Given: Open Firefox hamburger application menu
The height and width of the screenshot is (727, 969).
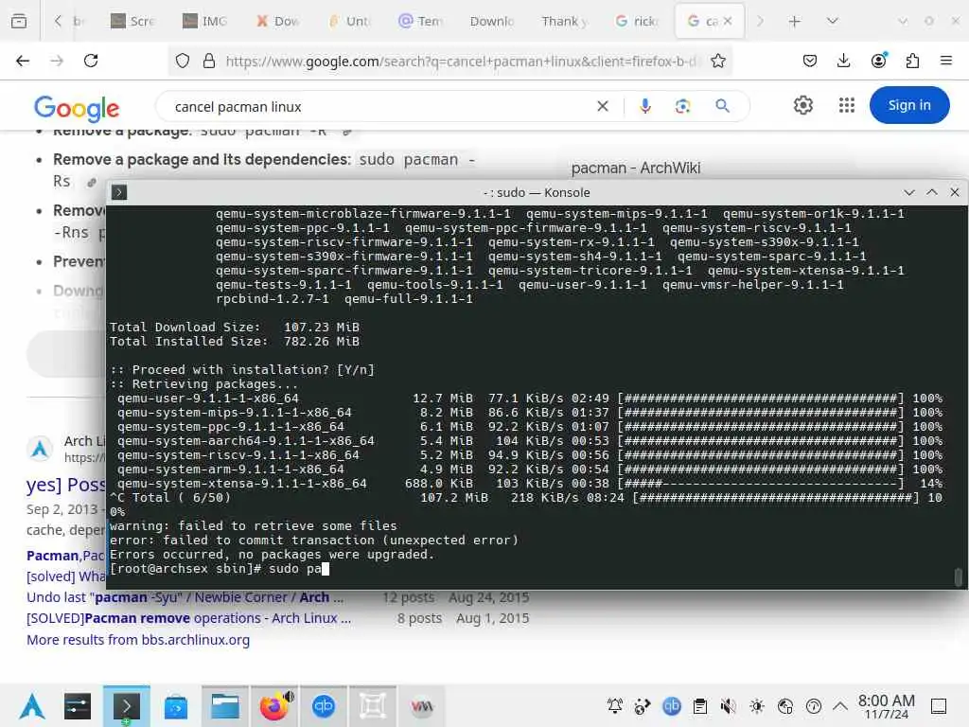Looking at the screenshot, I should (x=946, y=61).
